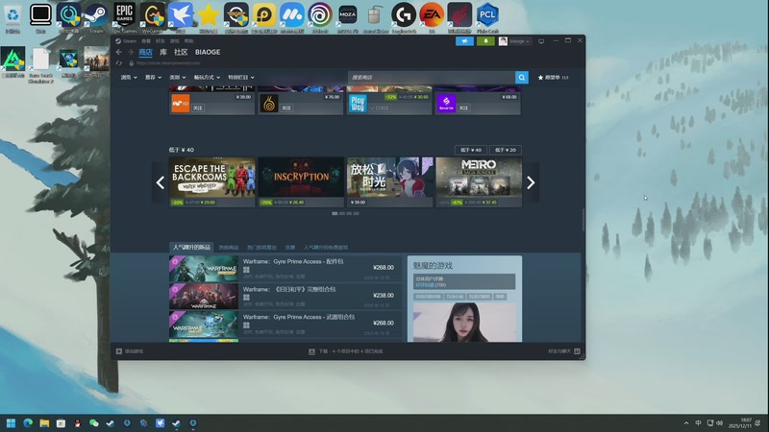Open the EA desktop shortcut
Image resolution: width=769 pixels, height=432 pixels.
[432, 17]
